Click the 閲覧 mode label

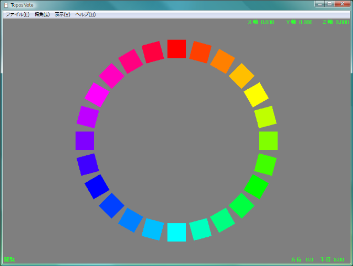click(10, 259)
